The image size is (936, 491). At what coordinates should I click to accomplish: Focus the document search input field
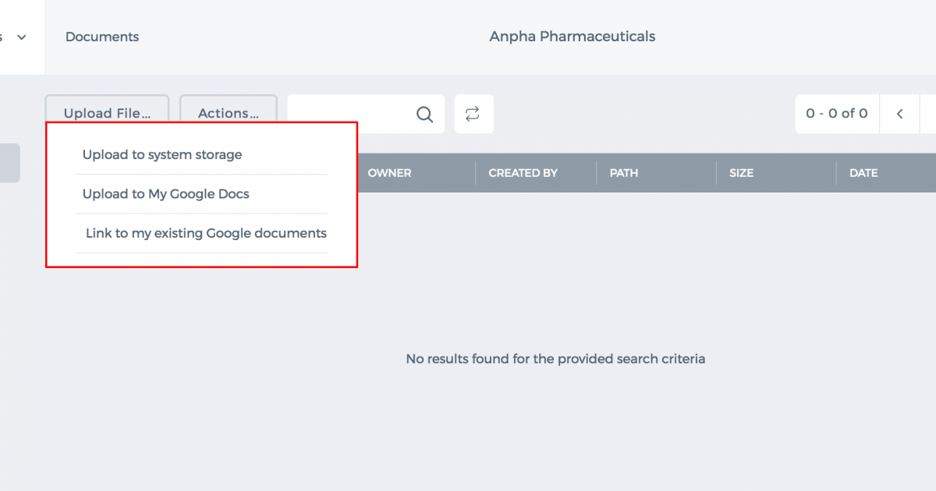pos(351,114)
